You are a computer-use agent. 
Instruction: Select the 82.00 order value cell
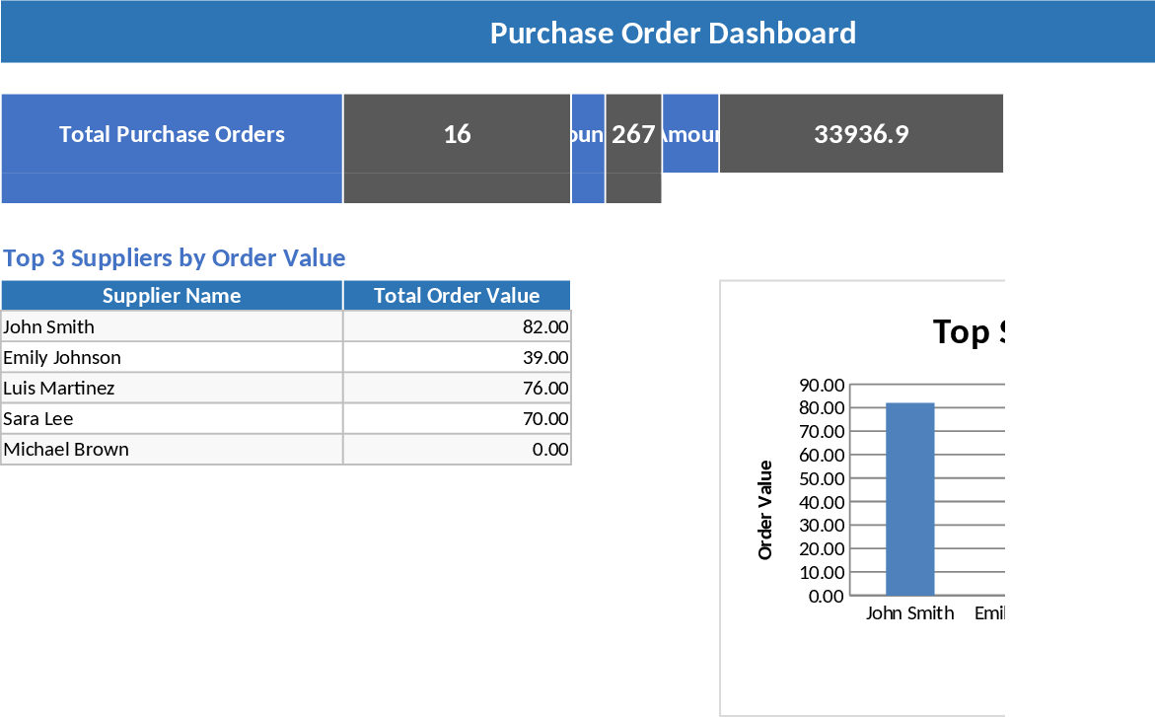pyautogui.click(x=457, y=327)
